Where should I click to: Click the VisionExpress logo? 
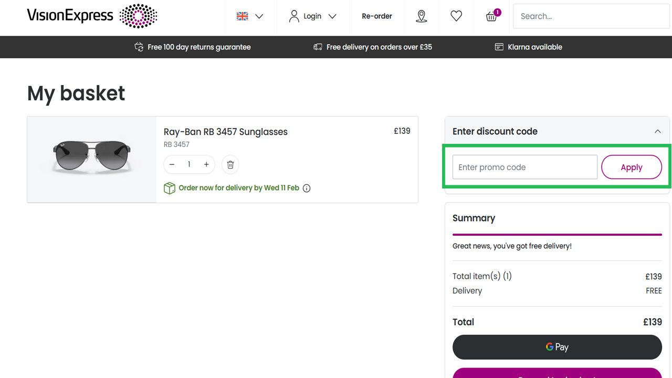click(92, 16)
